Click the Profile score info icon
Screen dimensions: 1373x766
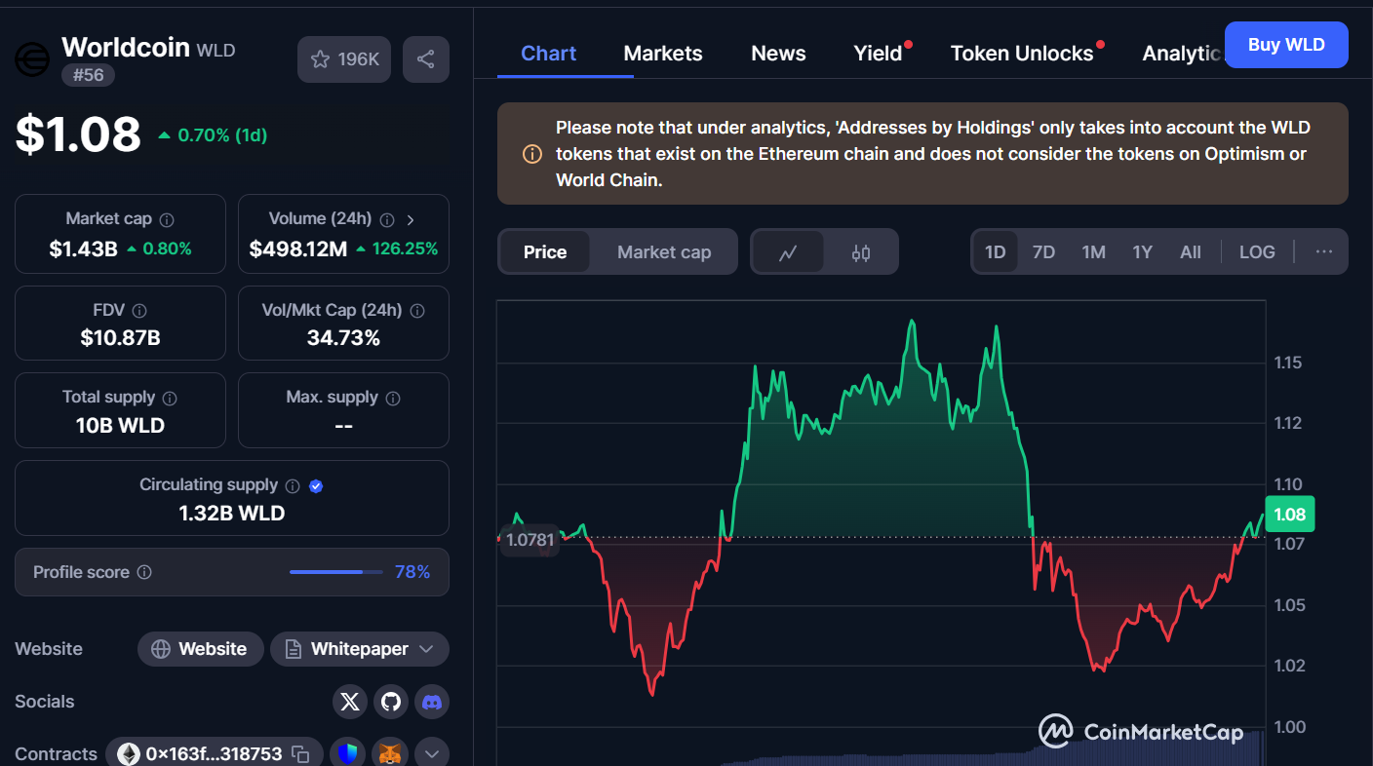point(144,572)
